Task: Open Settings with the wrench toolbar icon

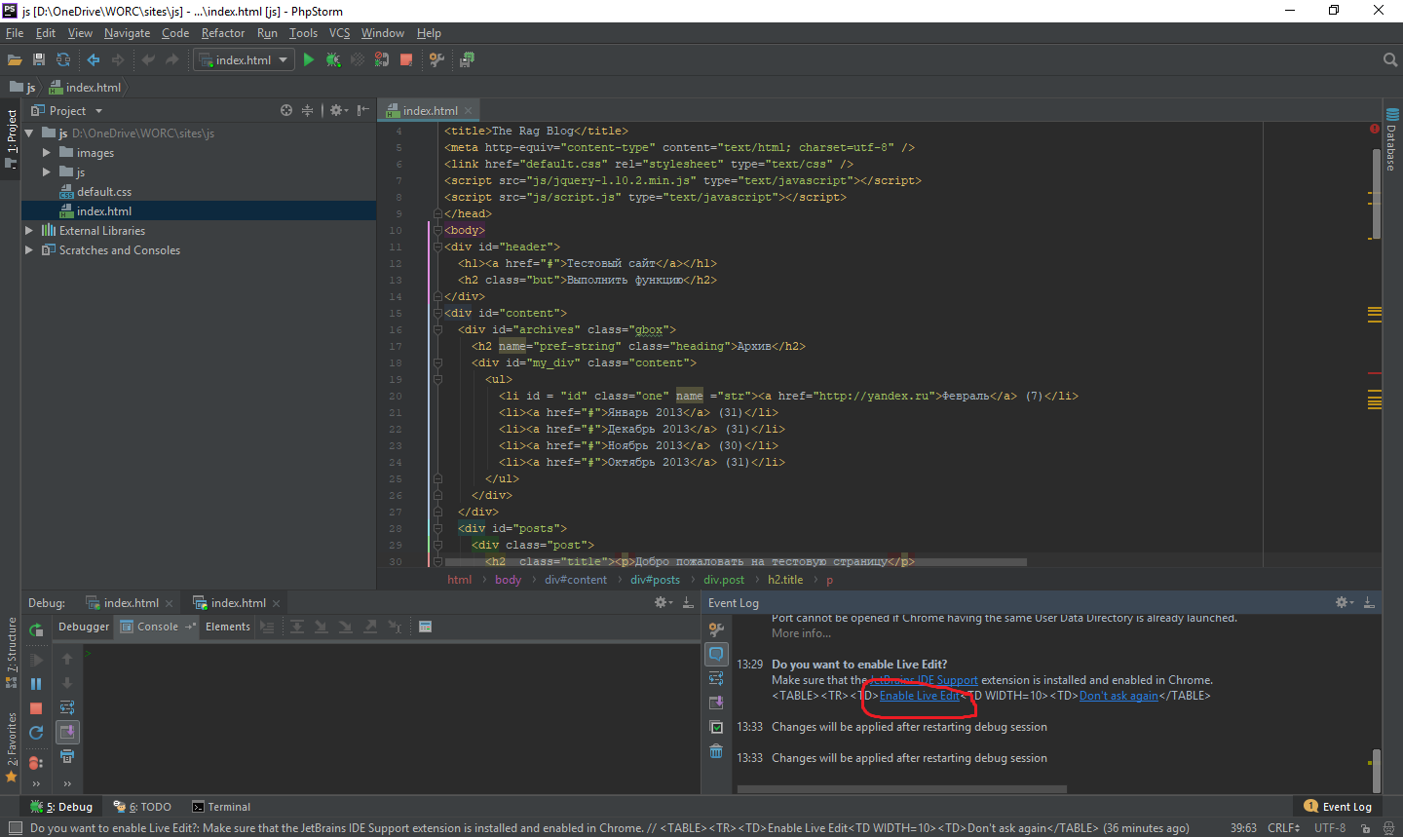Action: click(436, 60)
